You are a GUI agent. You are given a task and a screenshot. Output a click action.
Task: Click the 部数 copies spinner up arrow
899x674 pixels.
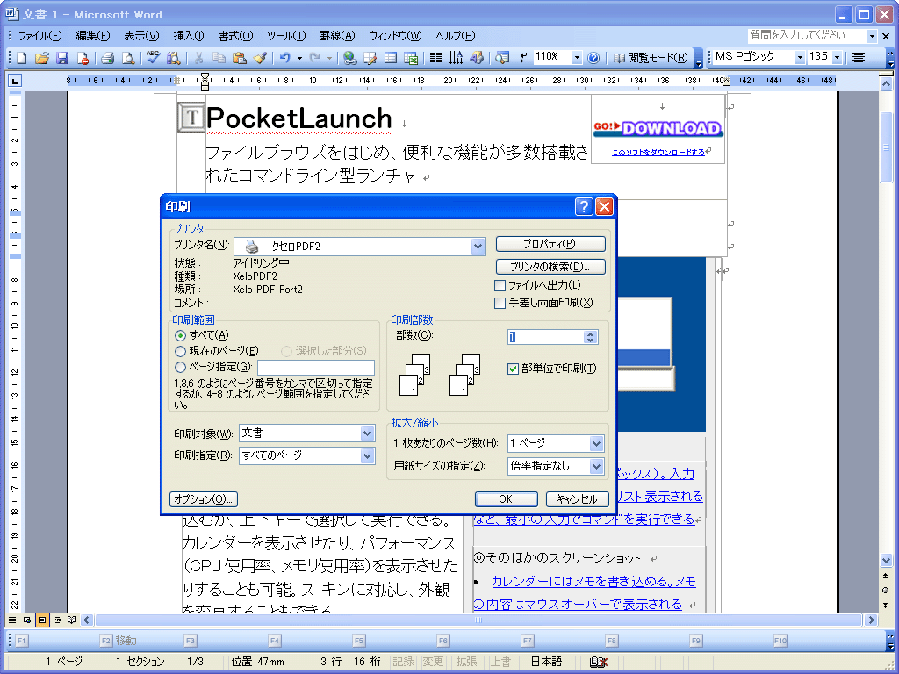point(591,333)
